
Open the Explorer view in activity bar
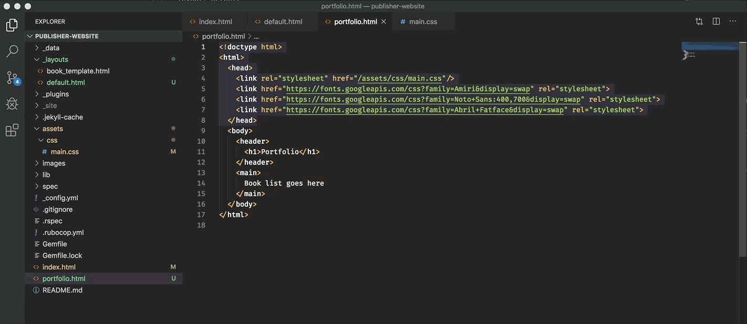[12, 25]
